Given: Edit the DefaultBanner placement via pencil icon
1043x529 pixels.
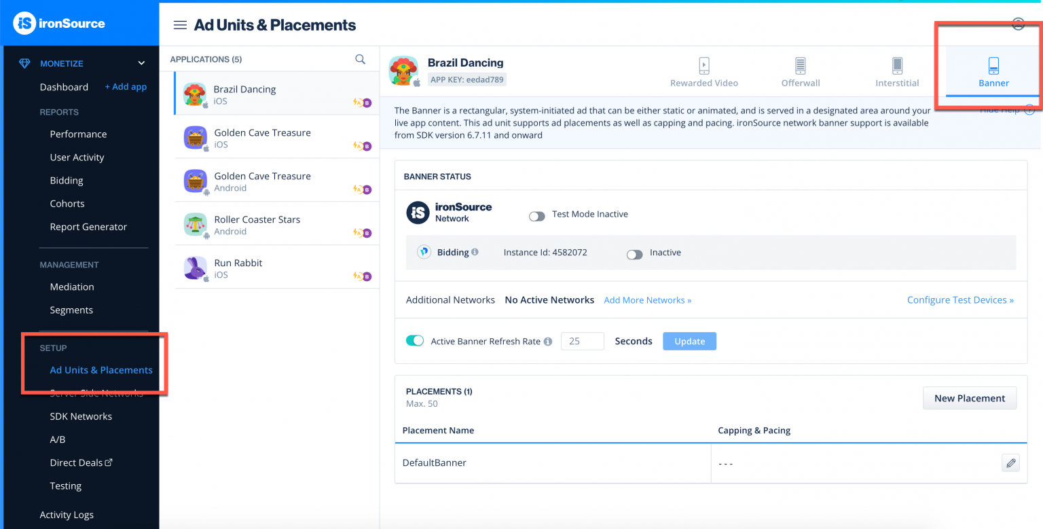Looking at the screenshot, I should 1010,462.
